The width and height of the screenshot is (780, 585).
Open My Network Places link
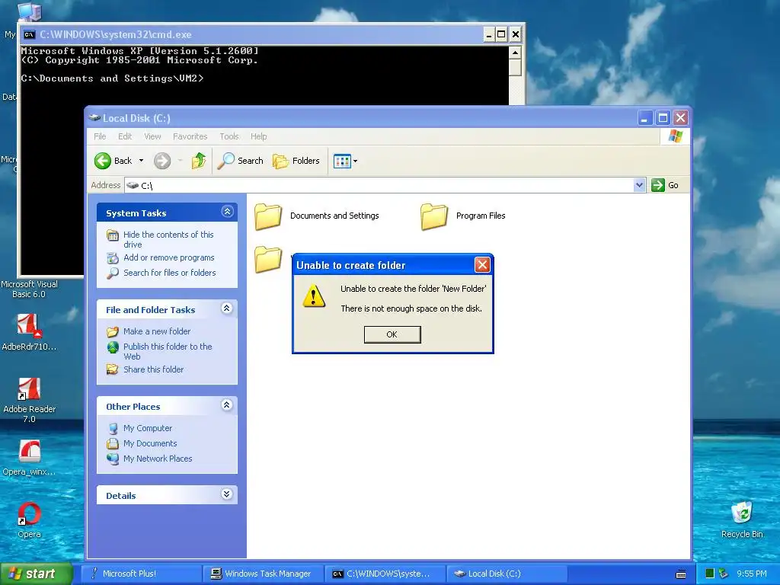tap(158, 459)
